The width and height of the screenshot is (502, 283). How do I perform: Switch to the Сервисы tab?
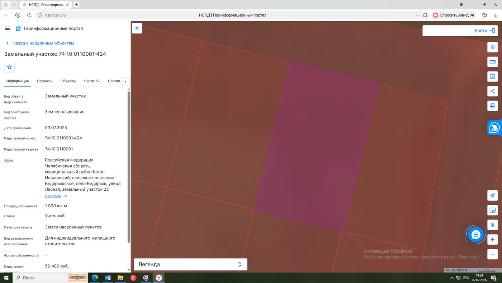[44, 81]
